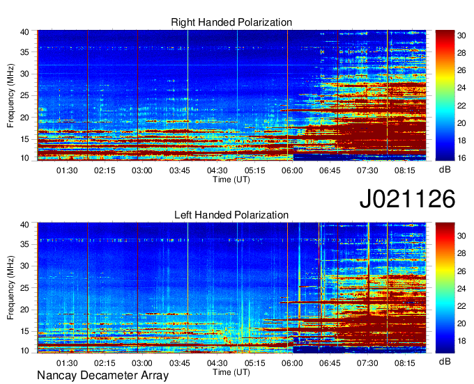Click the 22 dB label on upper color bar
This screenshot has height=384, width=474.
coord(461,106)
